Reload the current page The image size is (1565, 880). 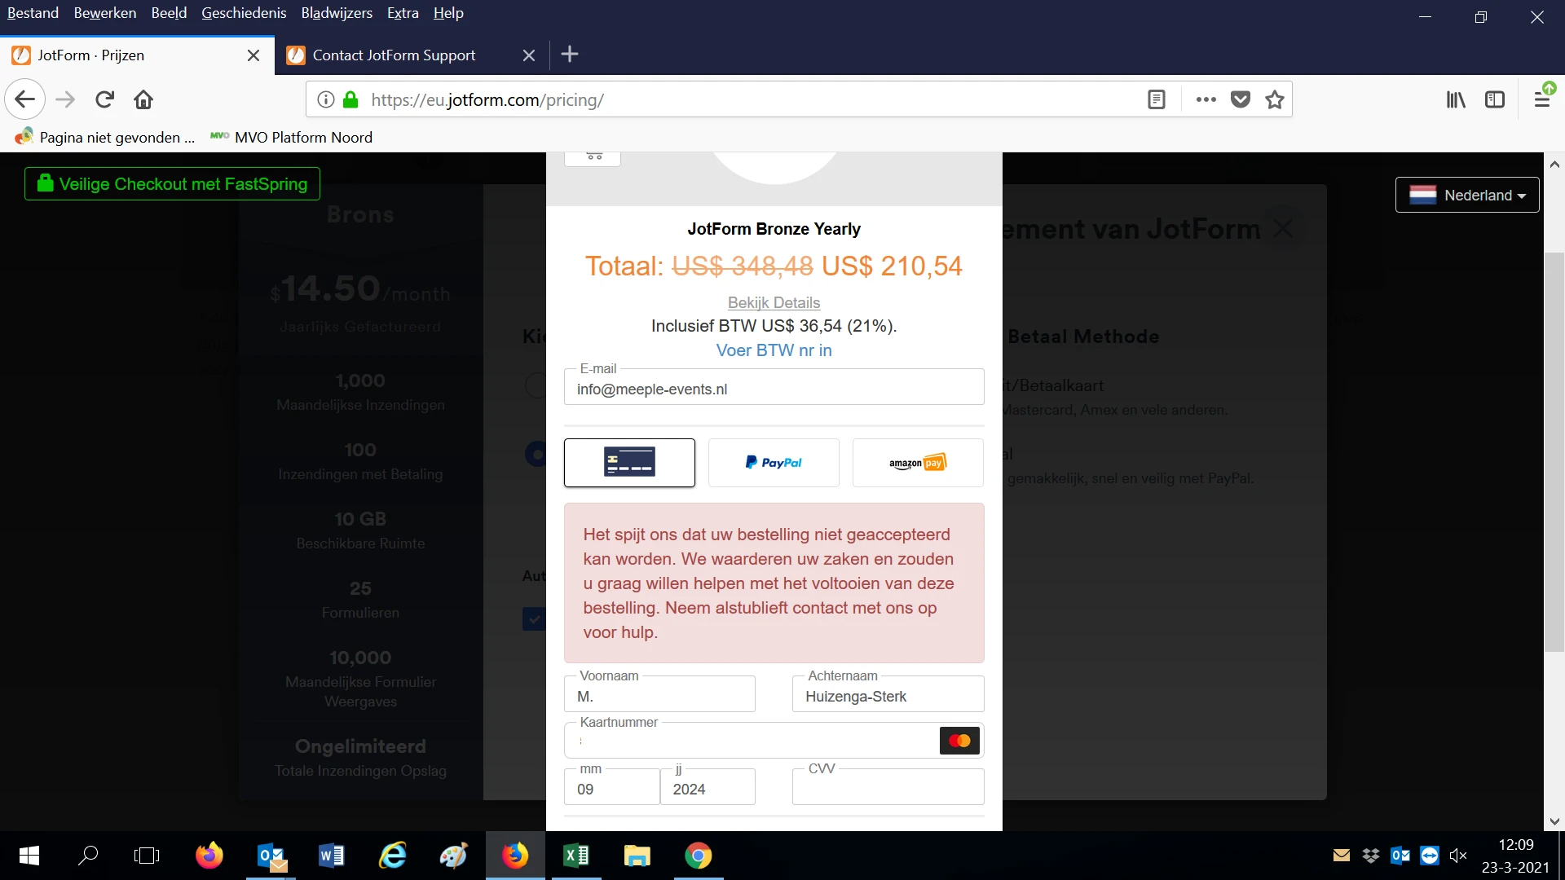point(104,99)
